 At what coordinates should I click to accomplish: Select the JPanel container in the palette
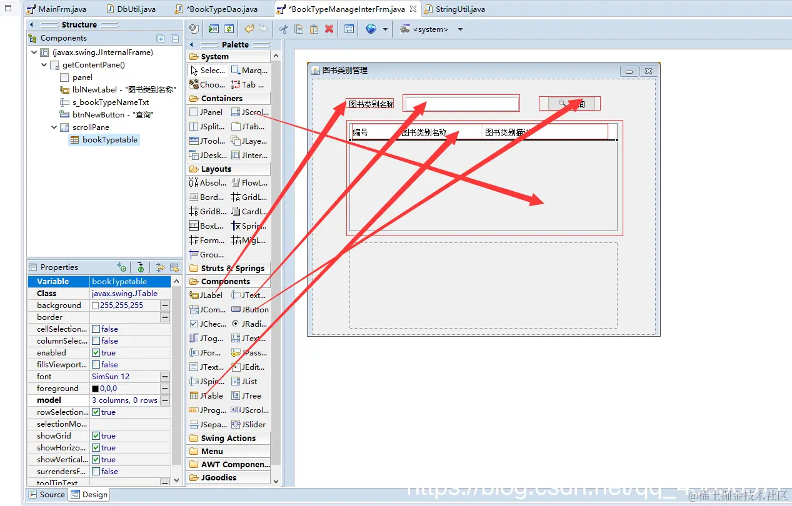[x=208, y=112]
